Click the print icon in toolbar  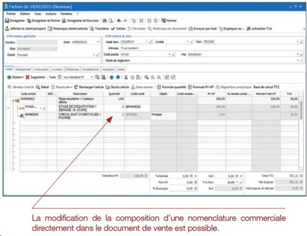(x=104, y=21)
